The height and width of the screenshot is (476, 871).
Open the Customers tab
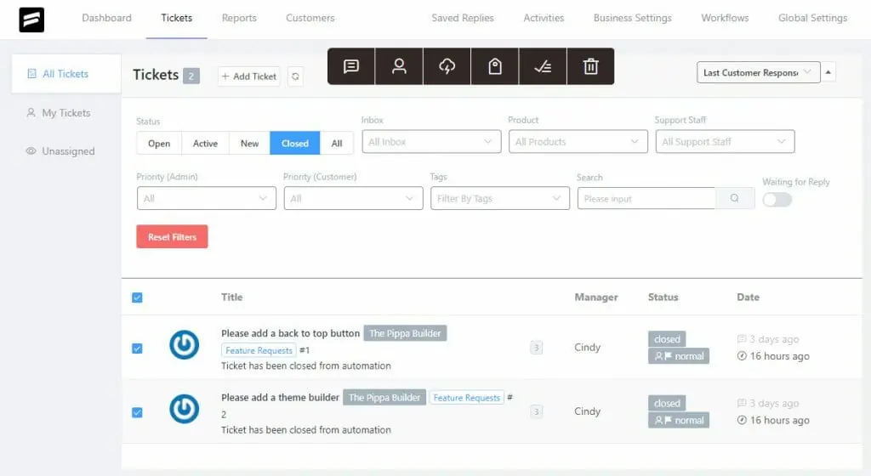click(310, 18)
